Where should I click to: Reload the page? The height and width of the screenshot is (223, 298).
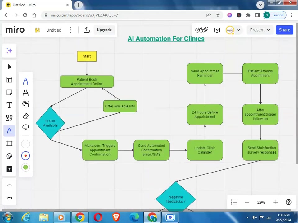pos(25,15)
